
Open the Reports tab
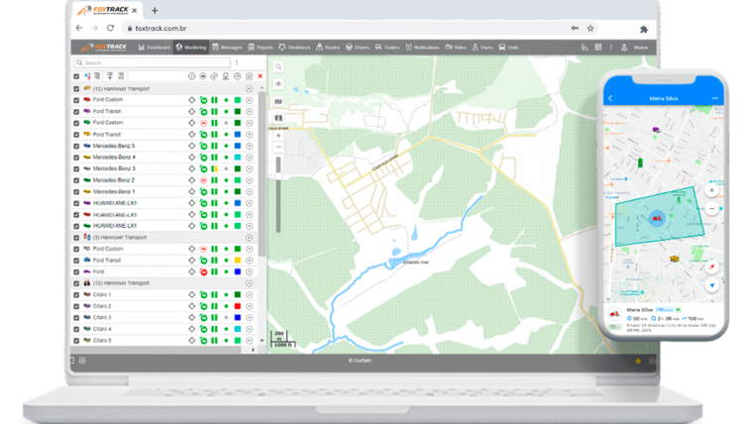tap(262, 47)
